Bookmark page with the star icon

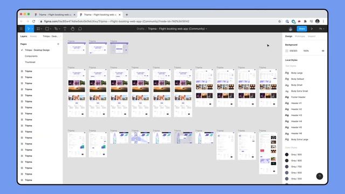(279, 22)
